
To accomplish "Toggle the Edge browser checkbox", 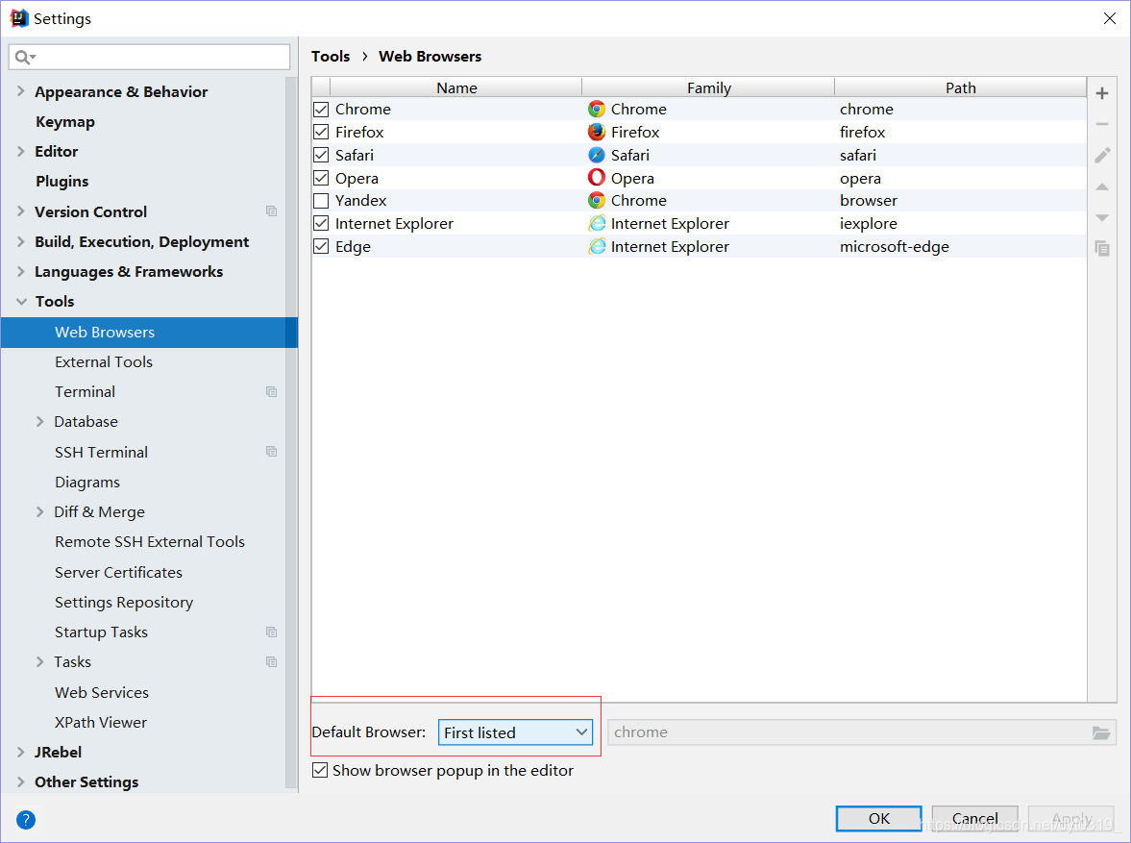I will click(x=321, y=247).
